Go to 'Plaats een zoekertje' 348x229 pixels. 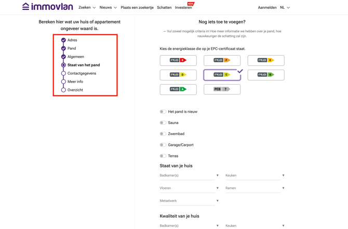point(137,8)
